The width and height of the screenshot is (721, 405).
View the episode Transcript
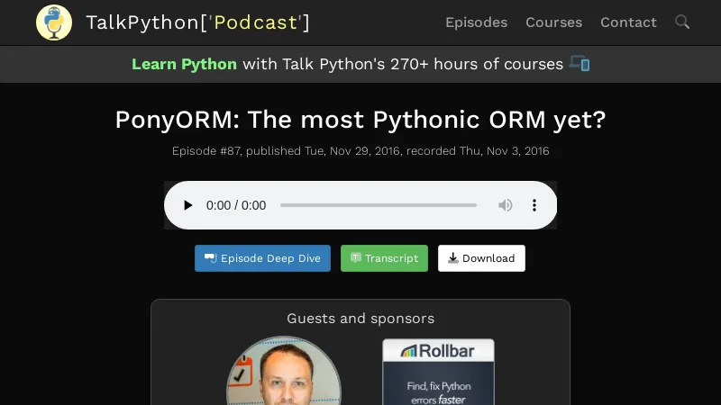click(384, 258)
